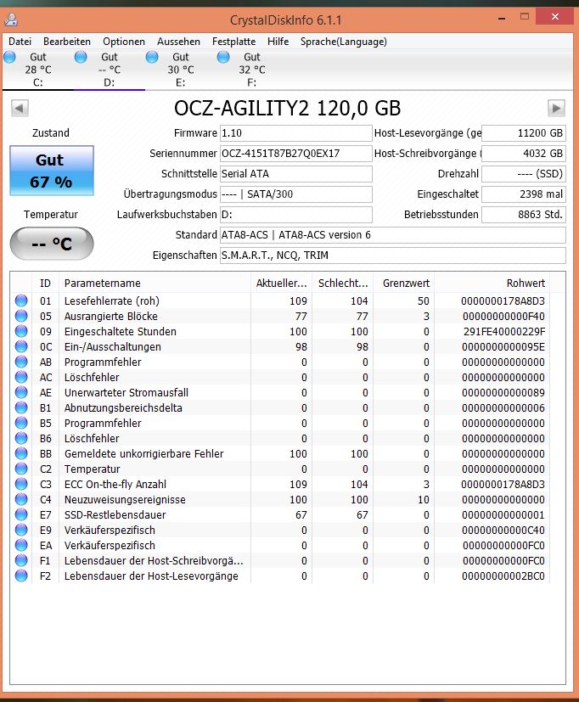Click status orb for E9 Verkäuferspezifisch

point(21,529)
